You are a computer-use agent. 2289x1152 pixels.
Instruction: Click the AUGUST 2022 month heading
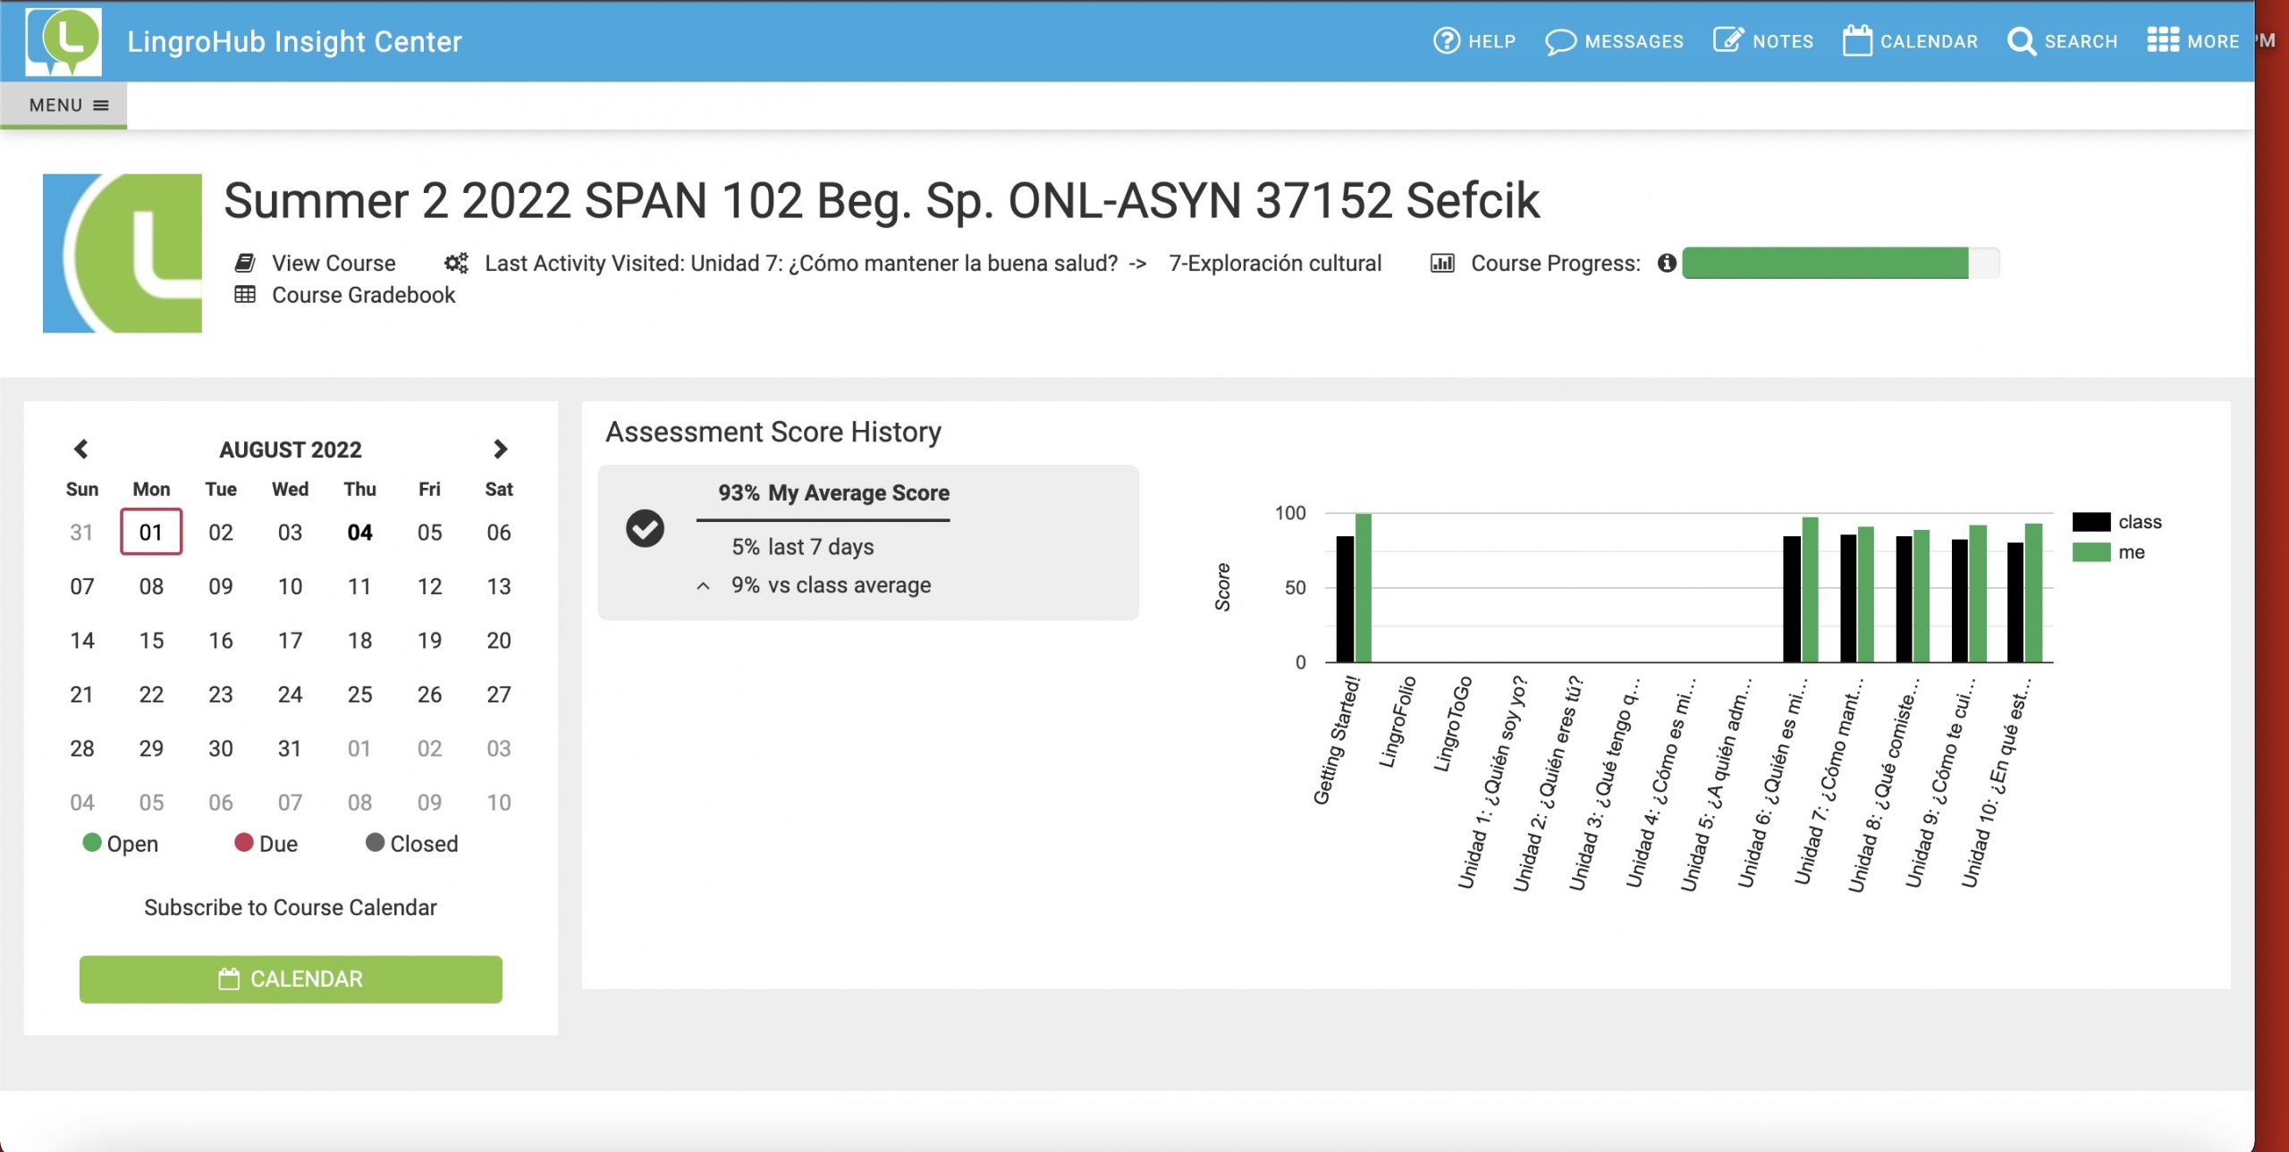[x=291, y=450]
